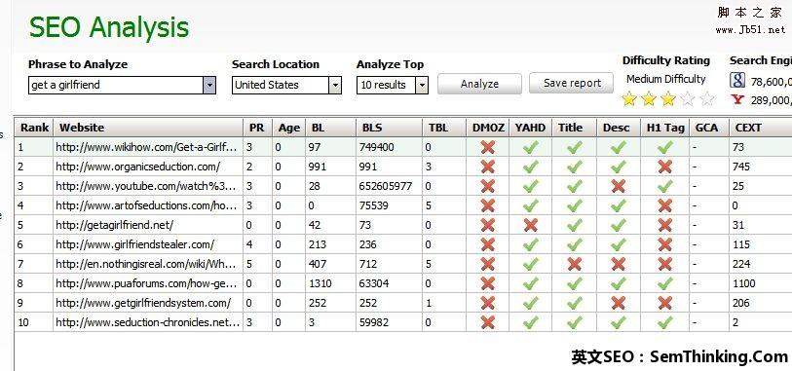Click the YAHD red cross for getagirlfriend.net
Image resolution: width=792 pixels, height=371 pixels.
pos(530,225)
